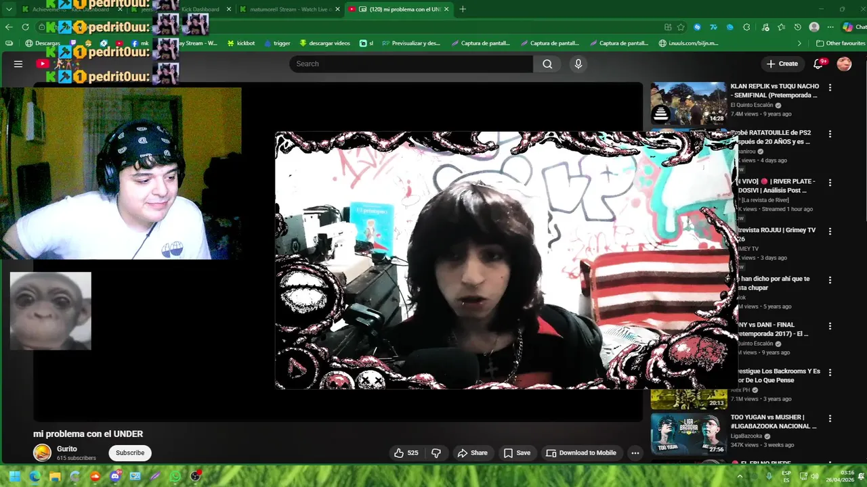The width and height of the screenshot is (867, 487).
Task: Open the YouTube account avatar menu
Action: pyautogui.click(x=844, y=64)
